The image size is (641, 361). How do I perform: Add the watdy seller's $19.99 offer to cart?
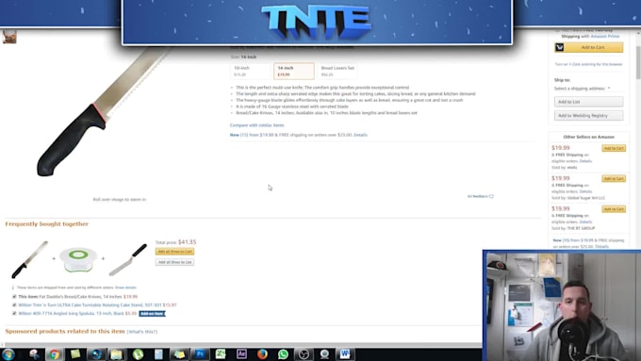614,148
